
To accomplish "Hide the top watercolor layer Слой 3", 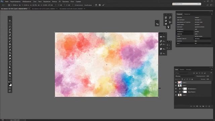I will click(176, 82).
